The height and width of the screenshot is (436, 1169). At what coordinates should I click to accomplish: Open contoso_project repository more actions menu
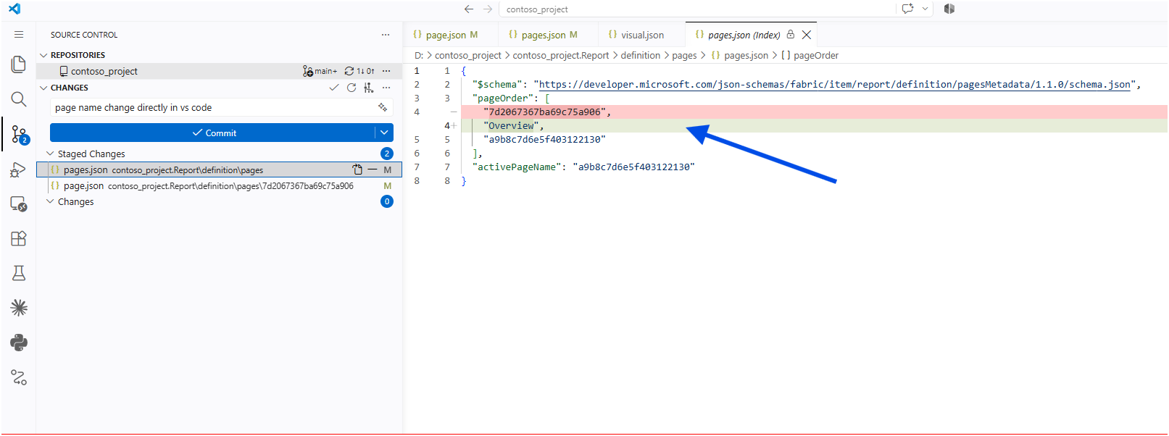386,71
